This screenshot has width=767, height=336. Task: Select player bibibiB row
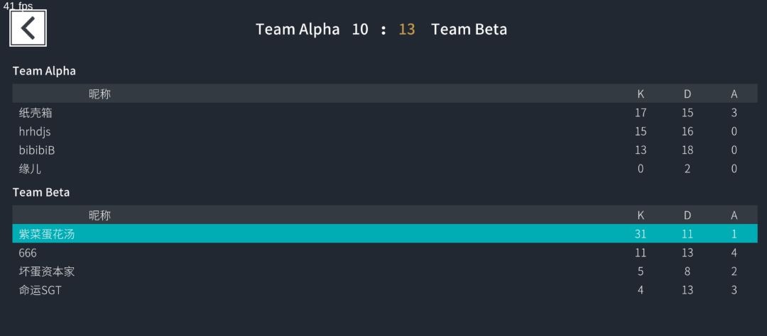tap(384, 150)
